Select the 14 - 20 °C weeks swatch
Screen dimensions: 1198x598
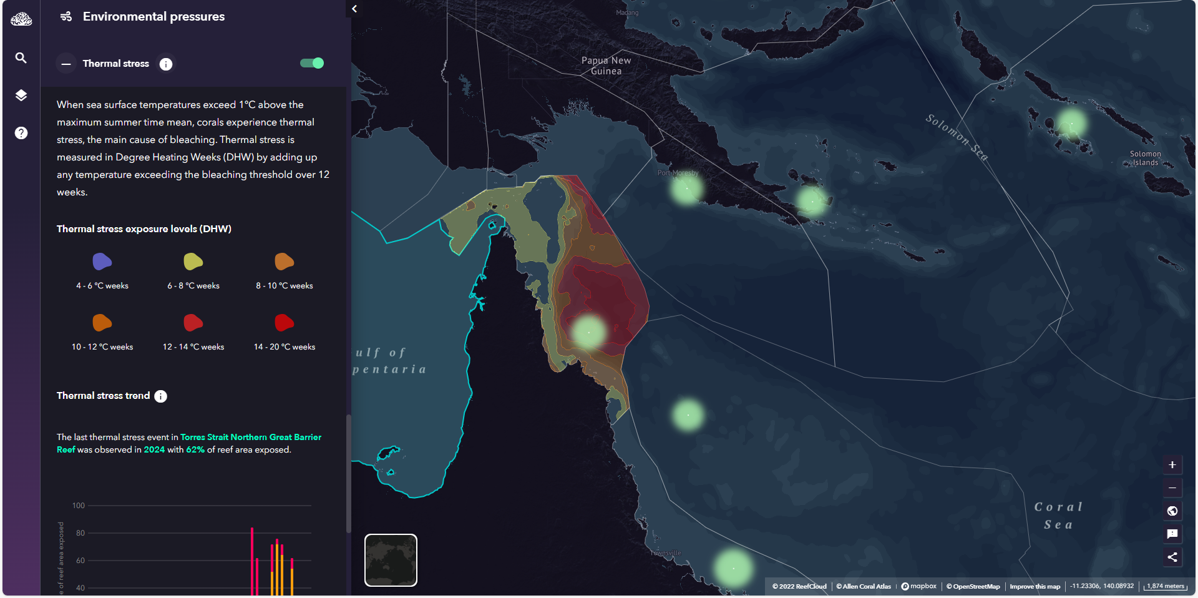[285, 323]
